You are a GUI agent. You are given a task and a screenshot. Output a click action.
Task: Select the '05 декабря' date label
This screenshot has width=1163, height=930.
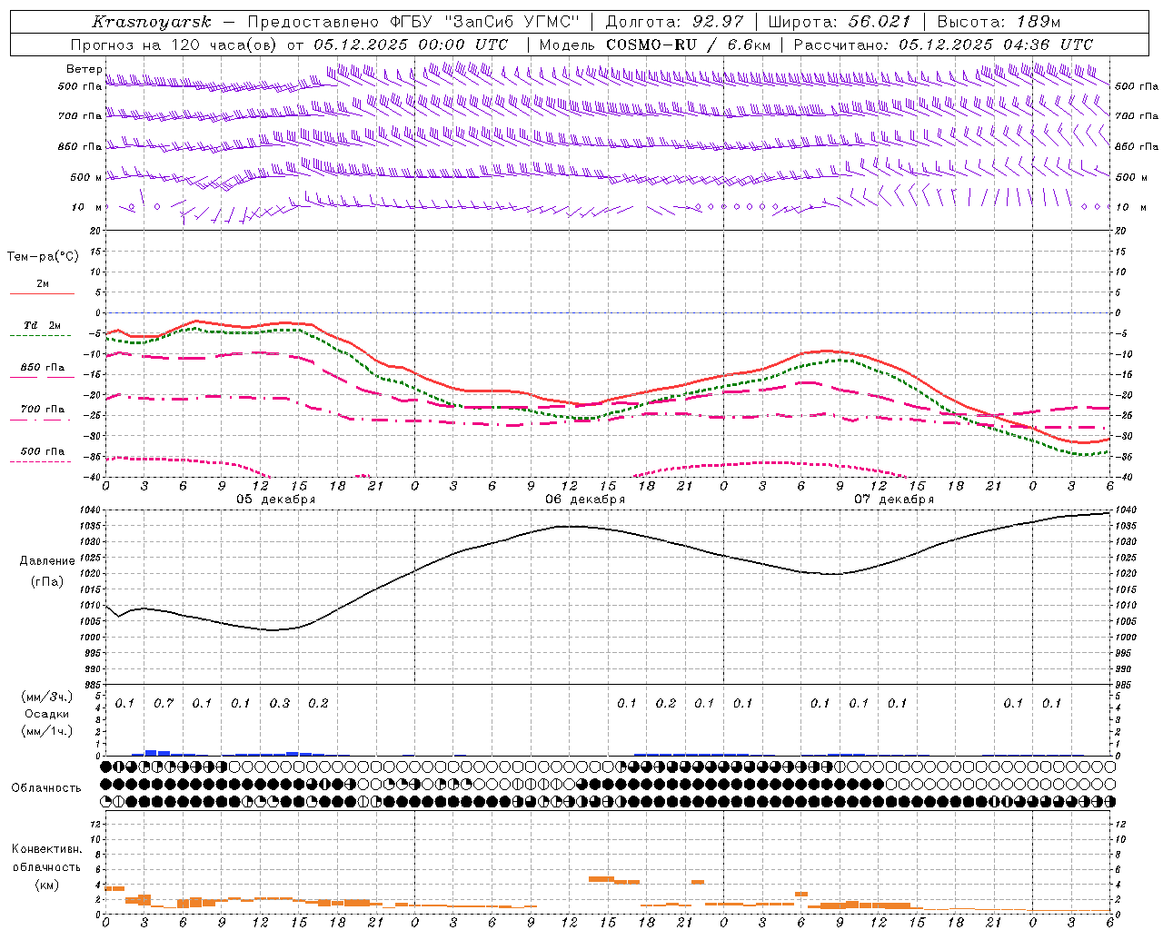point(276,500)
